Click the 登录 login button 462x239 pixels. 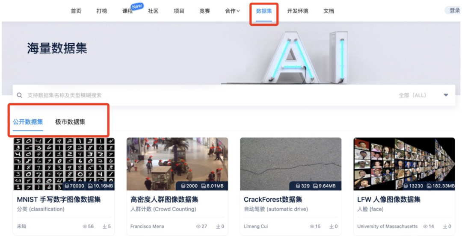point(454,11)
